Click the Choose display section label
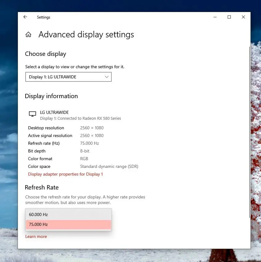The height and width of the screenshot is (262, 261). click(x=45, y=54)
